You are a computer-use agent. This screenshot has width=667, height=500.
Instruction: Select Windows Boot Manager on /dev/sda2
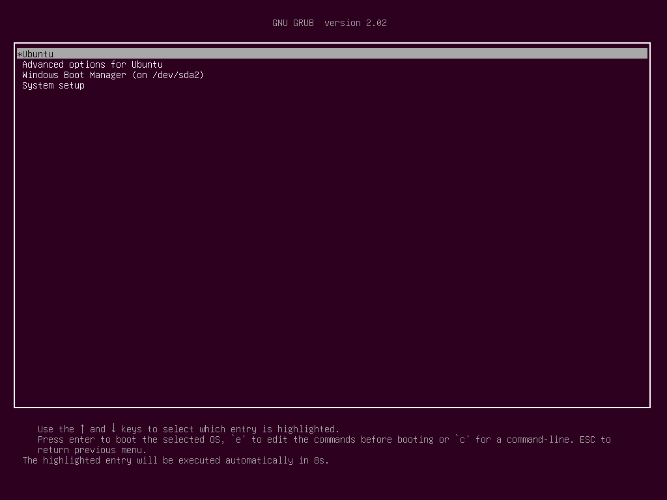[x=113, y=75]
